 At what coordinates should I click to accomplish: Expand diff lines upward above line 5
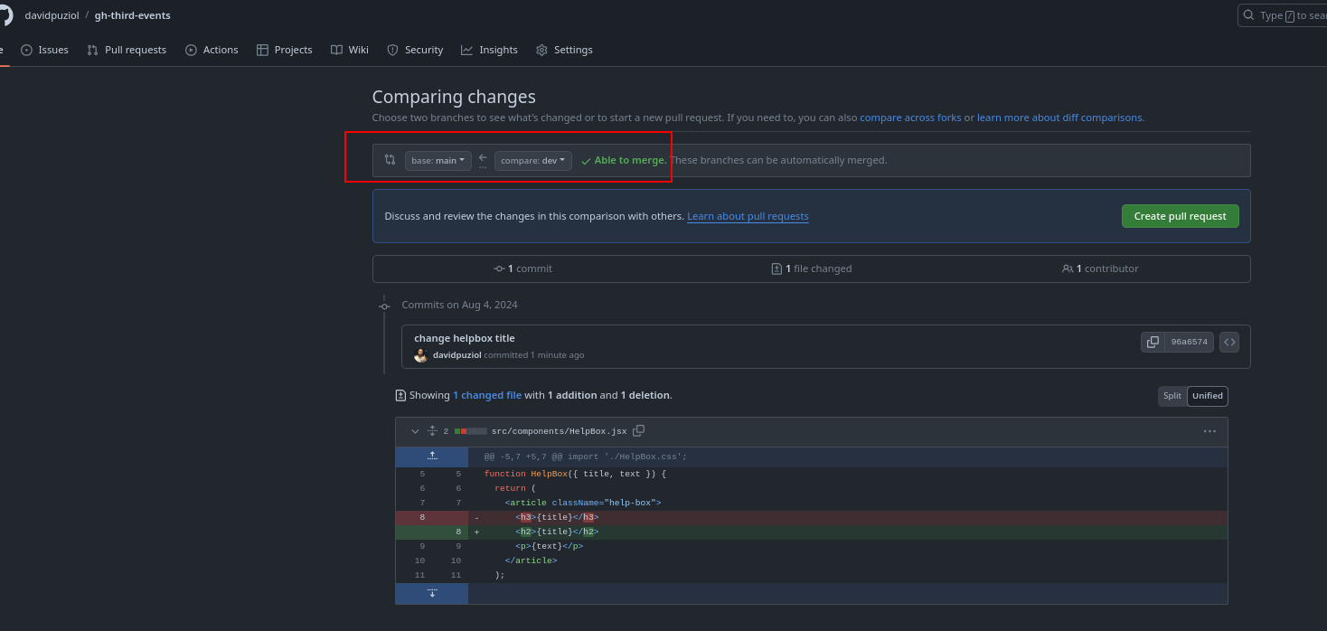(432, 457)
